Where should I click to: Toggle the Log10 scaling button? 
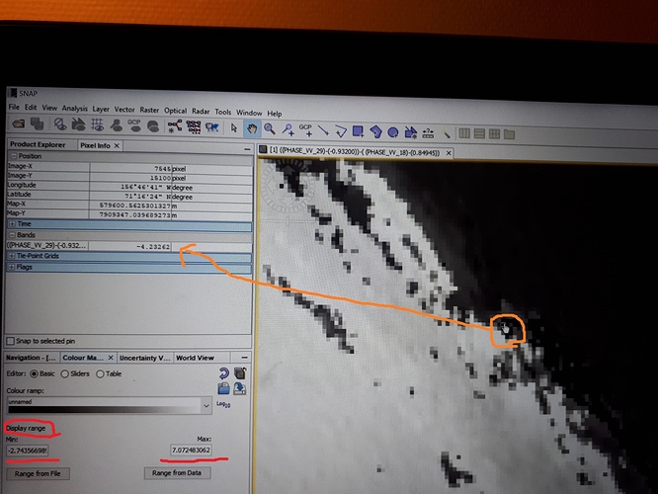(223, 404)
